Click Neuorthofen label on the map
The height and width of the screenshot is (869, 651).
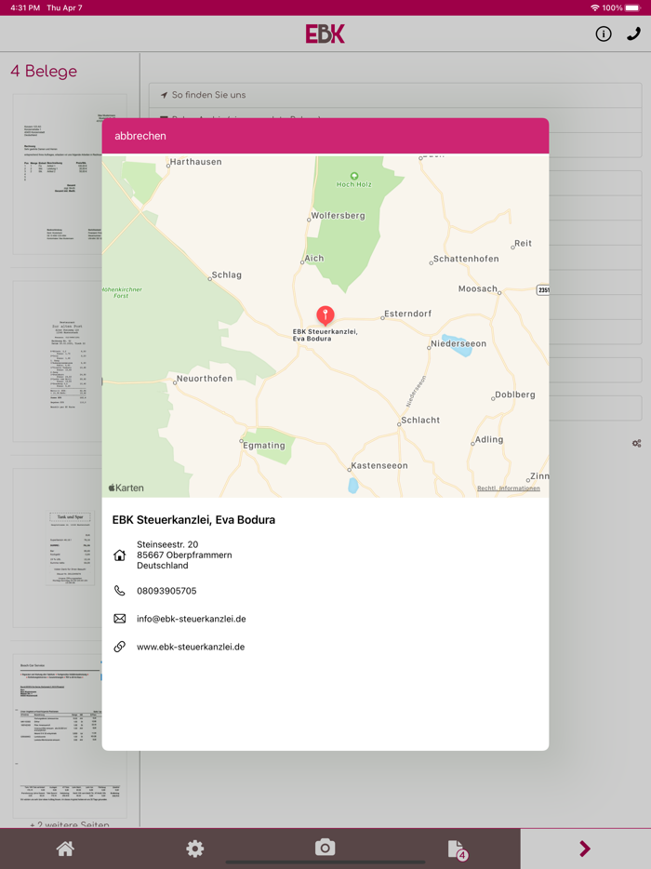(205, 379)
